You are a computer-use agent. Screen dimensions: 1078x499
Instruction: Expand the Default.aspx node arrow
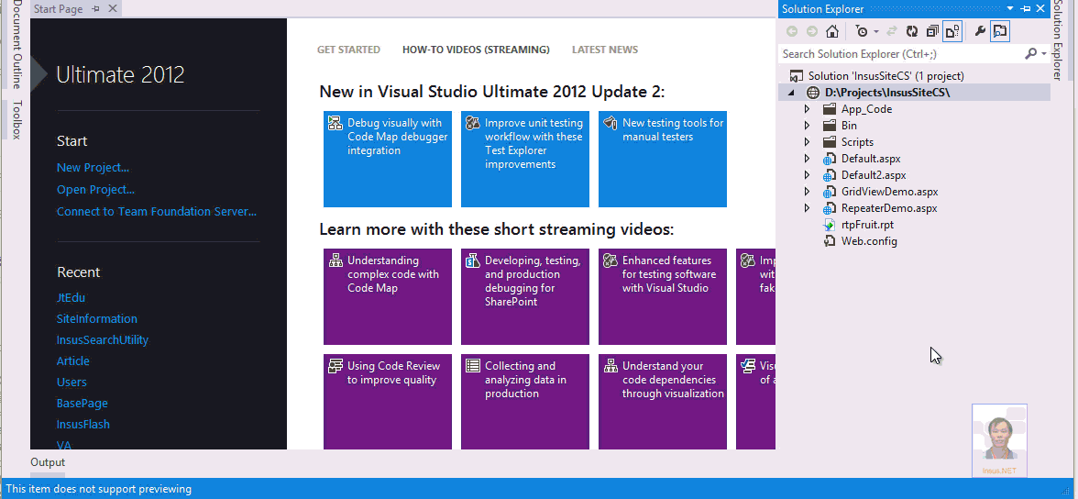tap(807, 159)
